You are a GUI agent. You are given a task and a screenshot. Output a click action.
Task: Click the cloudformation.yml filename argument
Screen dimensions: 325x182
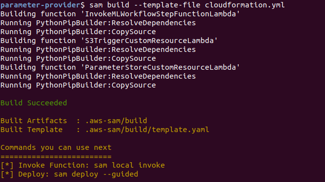(245, 5)
